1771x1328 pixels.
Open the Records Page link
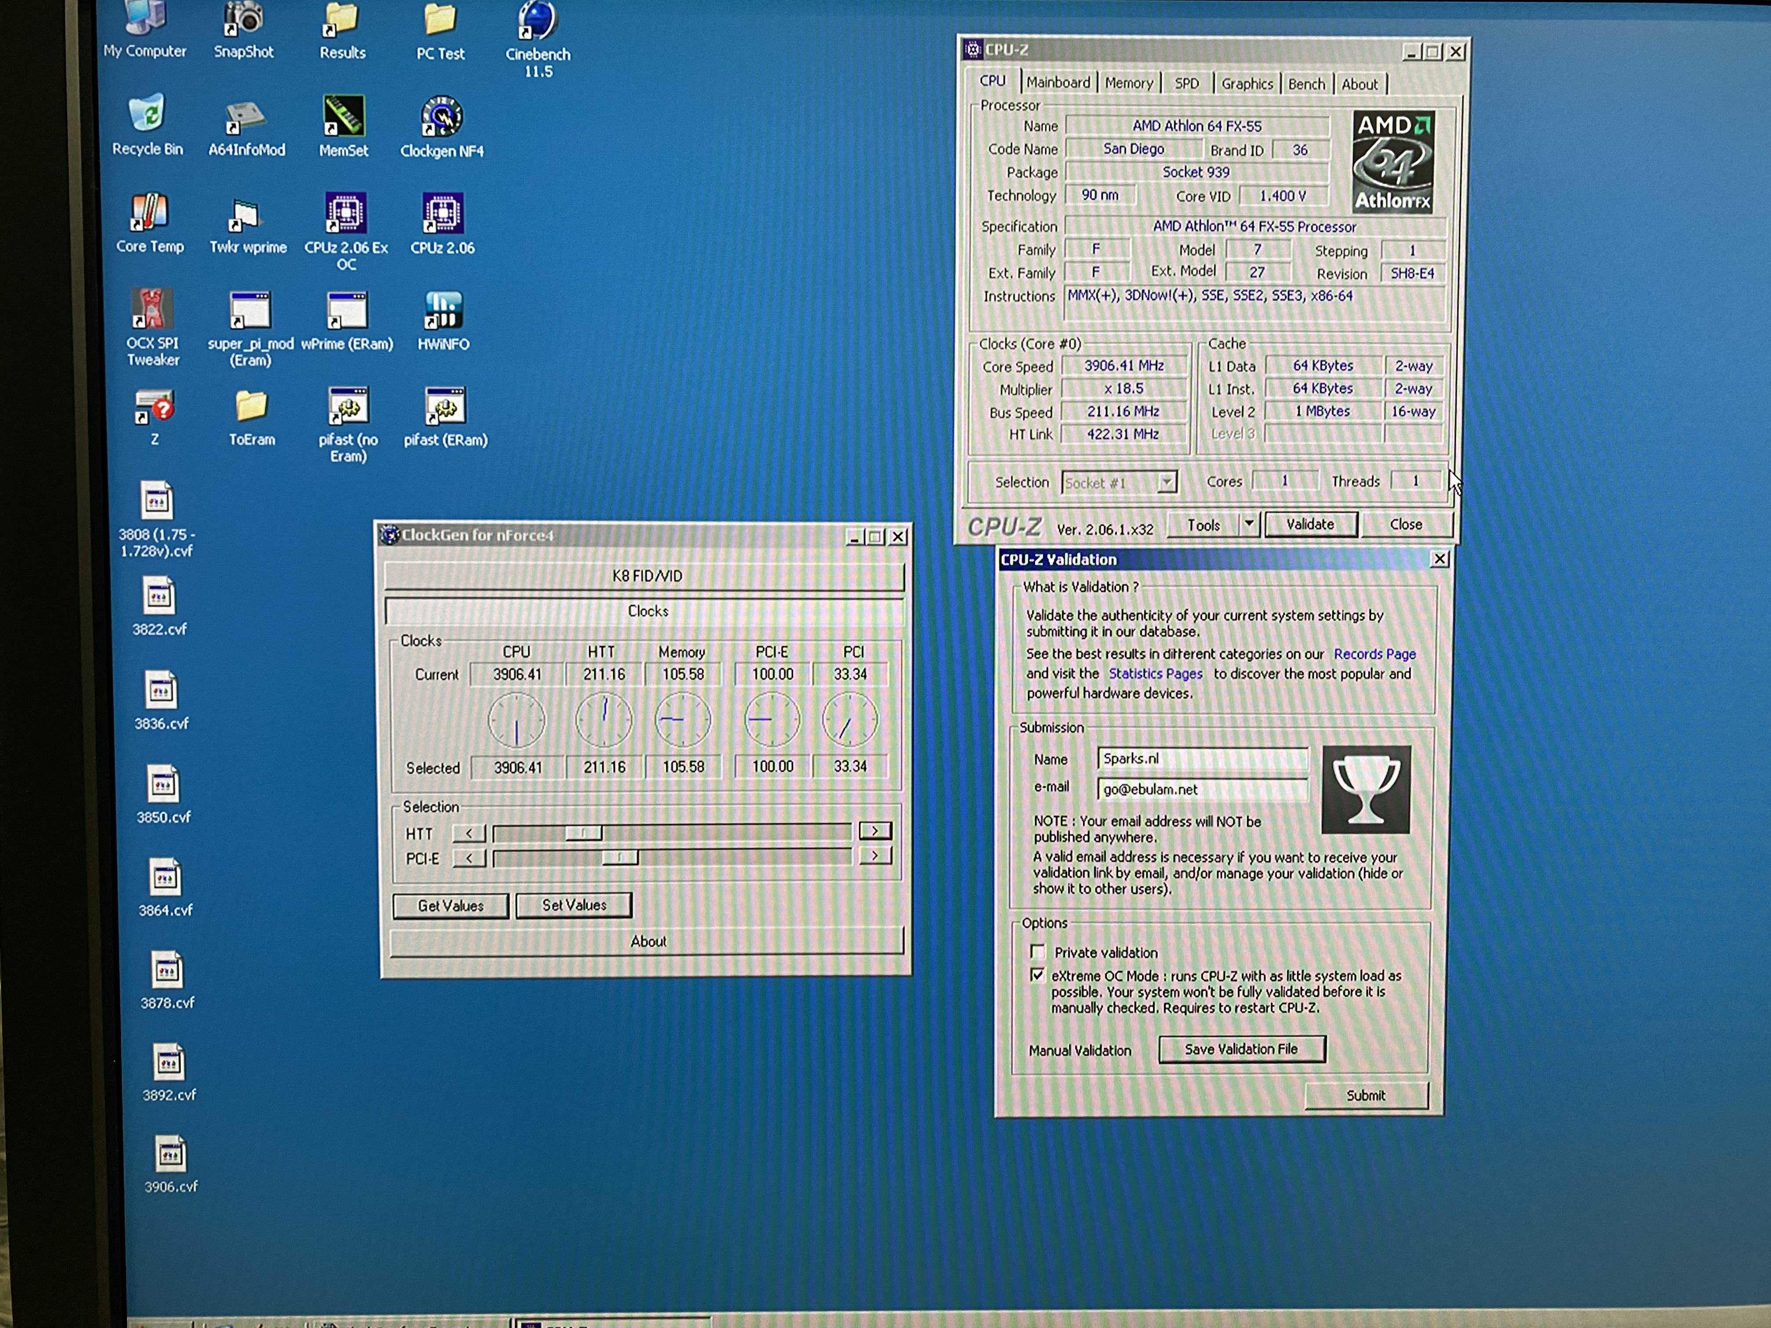(x=1375, y=654)
